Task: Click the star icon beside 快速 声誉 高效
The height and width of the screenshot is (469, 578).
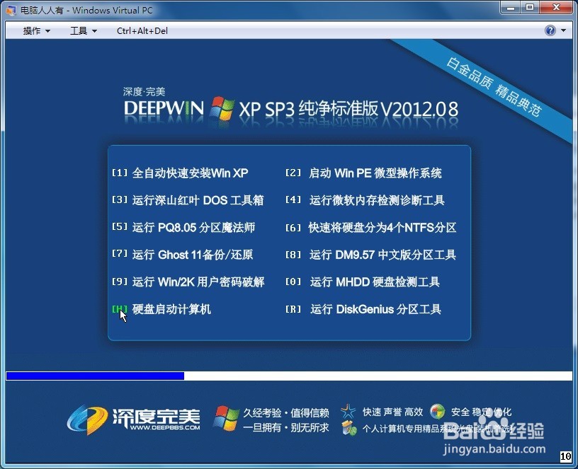Action: 348,412
